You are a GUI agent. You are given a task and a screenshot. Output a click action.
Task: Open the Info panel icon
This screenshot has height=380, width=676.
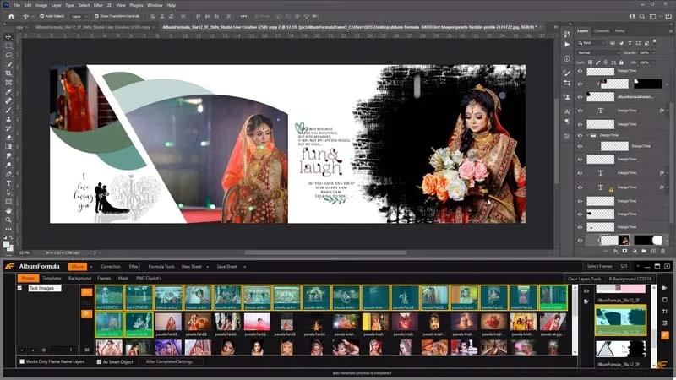(567, 58)
